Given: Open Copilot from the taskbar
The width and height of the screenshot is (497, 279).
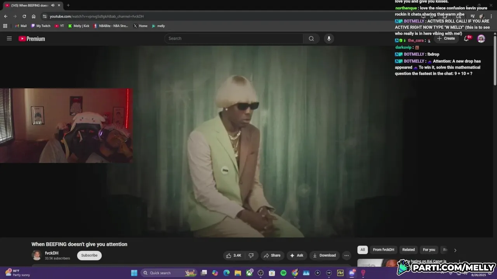Looking at the screenshot, I should coord(215,273).
